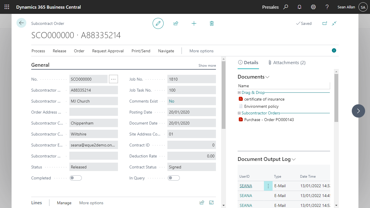Image resolution: width=370 pixels, height=208 pixels.
Task: Open the No. field assist-edit ellipsis
Action: point(113,79)
